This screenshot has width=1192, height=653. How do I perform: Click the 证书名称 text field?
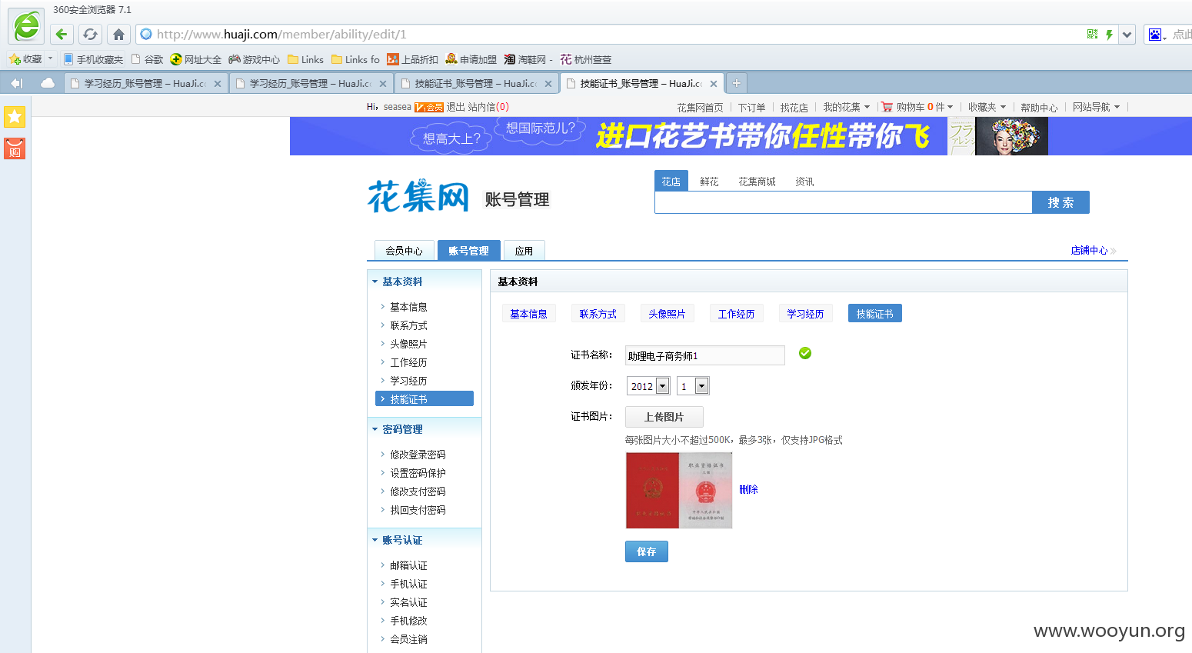[705, 355]
